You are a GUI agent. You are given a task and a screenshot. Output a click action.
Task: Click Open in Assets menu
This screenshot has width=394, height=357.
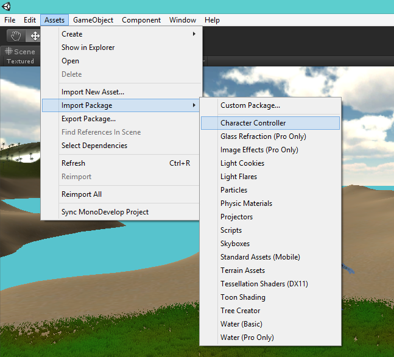122,61
